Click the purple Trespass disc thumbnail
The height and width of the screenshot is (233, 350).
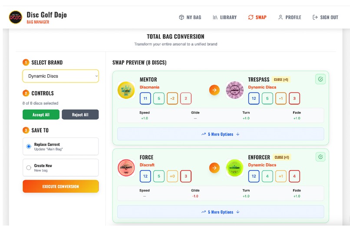pyautogui.click(x=234, y=90)
